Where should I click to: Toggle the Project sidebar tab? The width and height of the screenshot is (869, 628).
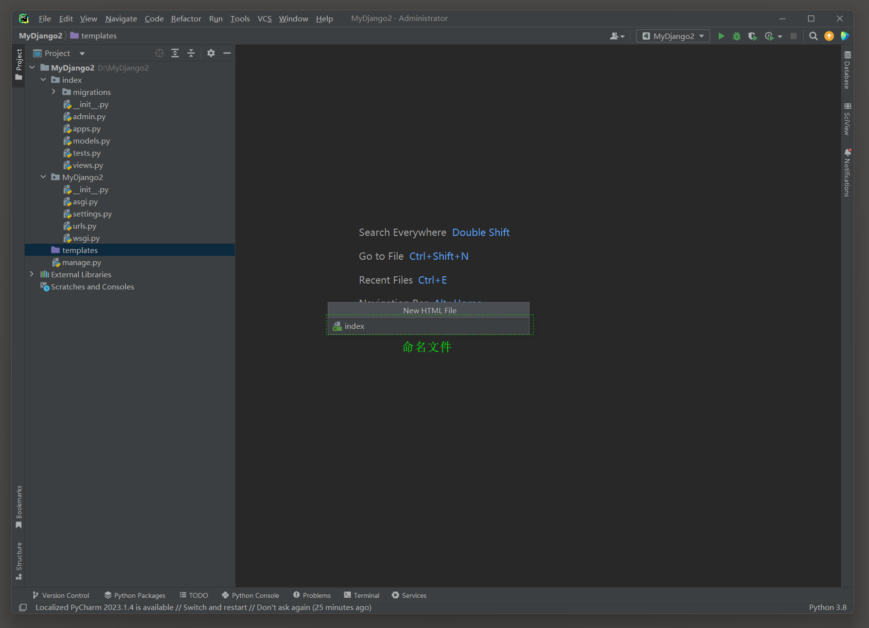[19, 65]
